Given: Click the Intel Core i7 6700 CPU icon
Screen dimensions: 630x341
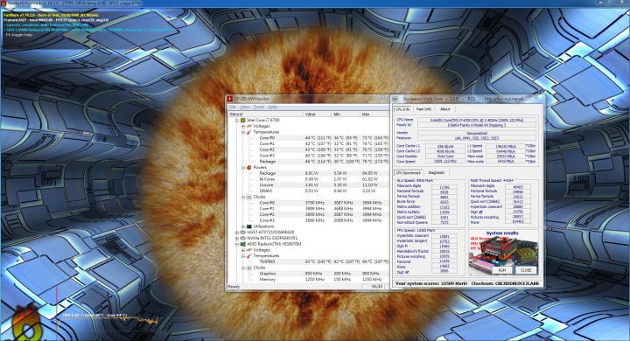Looking at the screenshot, I should [243, 120].
